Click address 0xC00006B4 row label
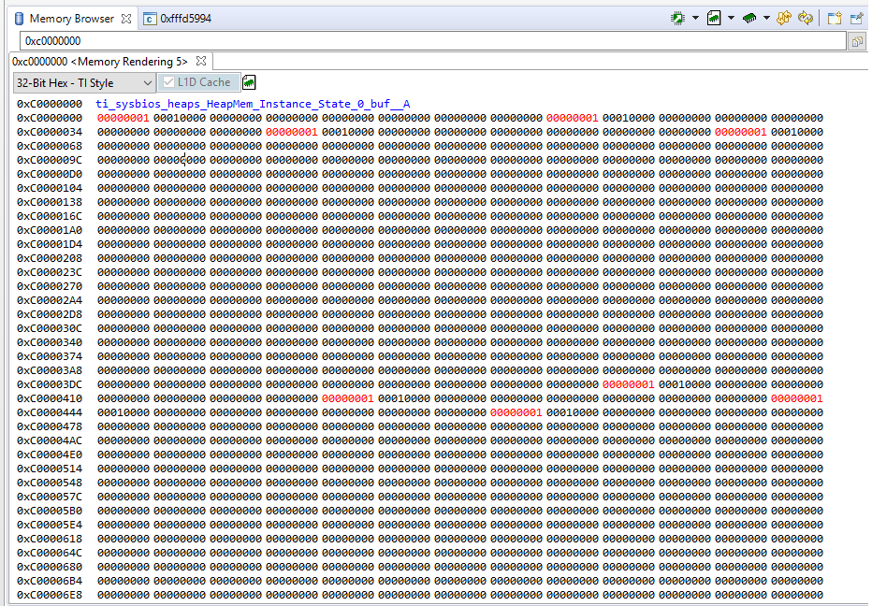The width and height of the screenshot is (872, 606). point(50,581)
